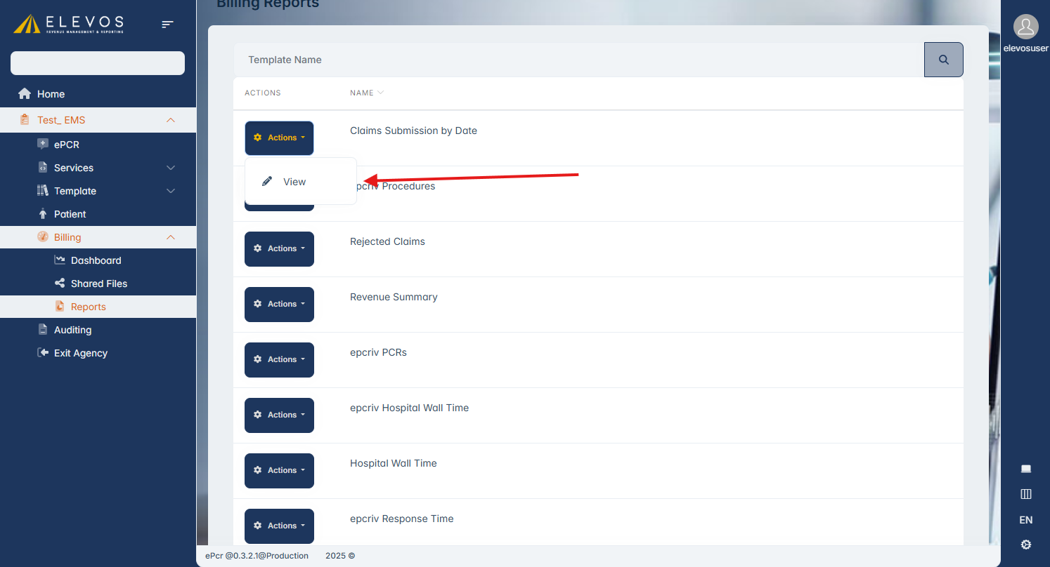Click the settings gear in right sidebar
The image size is (1050, 567).
point(1025,545)
